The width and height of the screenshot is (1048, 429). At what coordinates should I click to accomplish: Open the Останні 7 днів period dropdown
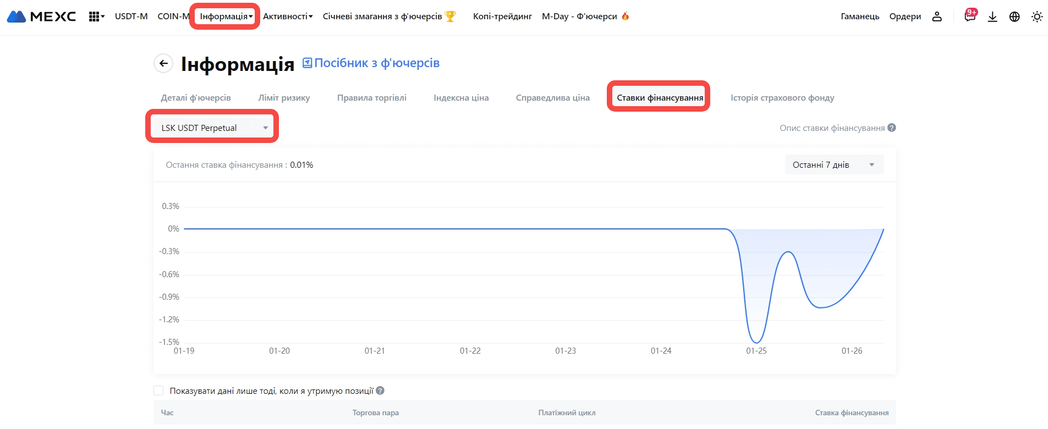(833, 164)
